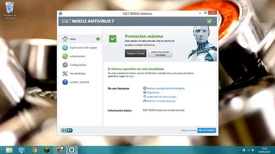Click the large green Protección máxima checkmark
The image size is (275, 154).
pyautogui.click(x=113, y=39)
